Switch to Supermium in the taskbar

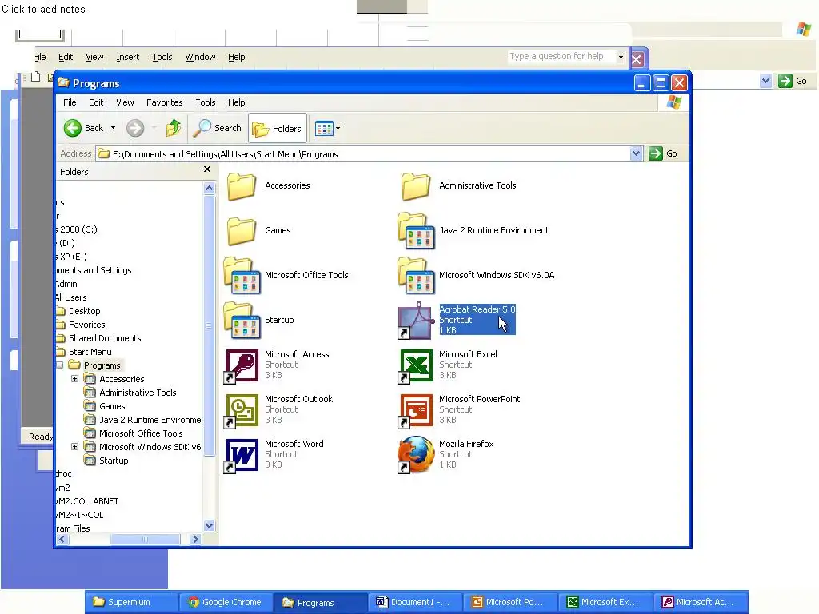130,602
